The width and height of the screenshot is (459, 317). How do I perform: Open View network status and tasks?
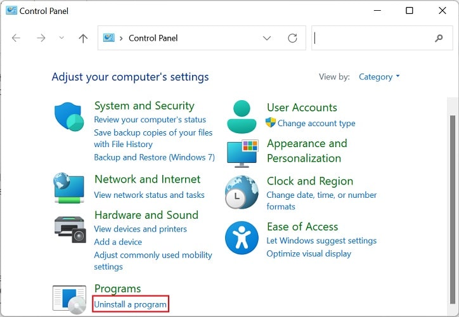149,195
